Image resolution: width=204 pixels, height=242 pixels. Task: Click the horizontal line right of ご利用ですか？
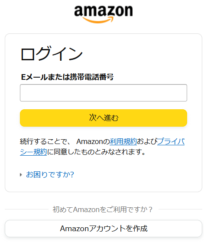point(180,209)
